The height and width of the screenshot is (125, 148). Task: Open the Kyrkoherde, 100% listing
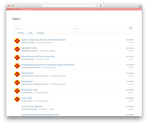[29, 90]
